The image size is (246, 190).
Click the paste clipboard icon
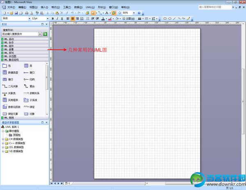57,13
